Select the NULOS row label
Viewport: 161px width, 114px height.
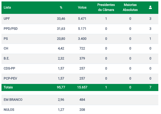click(x=9, y=110)
